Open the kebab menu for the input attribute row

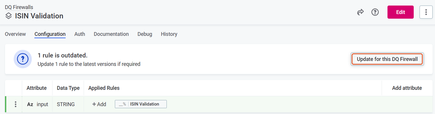[15, 104]
